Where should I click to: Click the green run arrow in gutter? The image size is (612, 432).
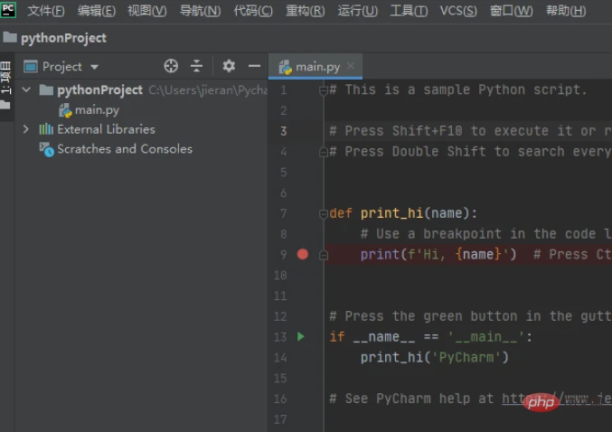301,337
